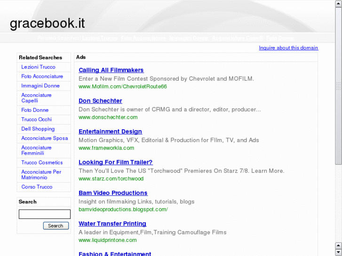
Task: Click the scrollbar up arrow at top
Action: click(338, 4)
